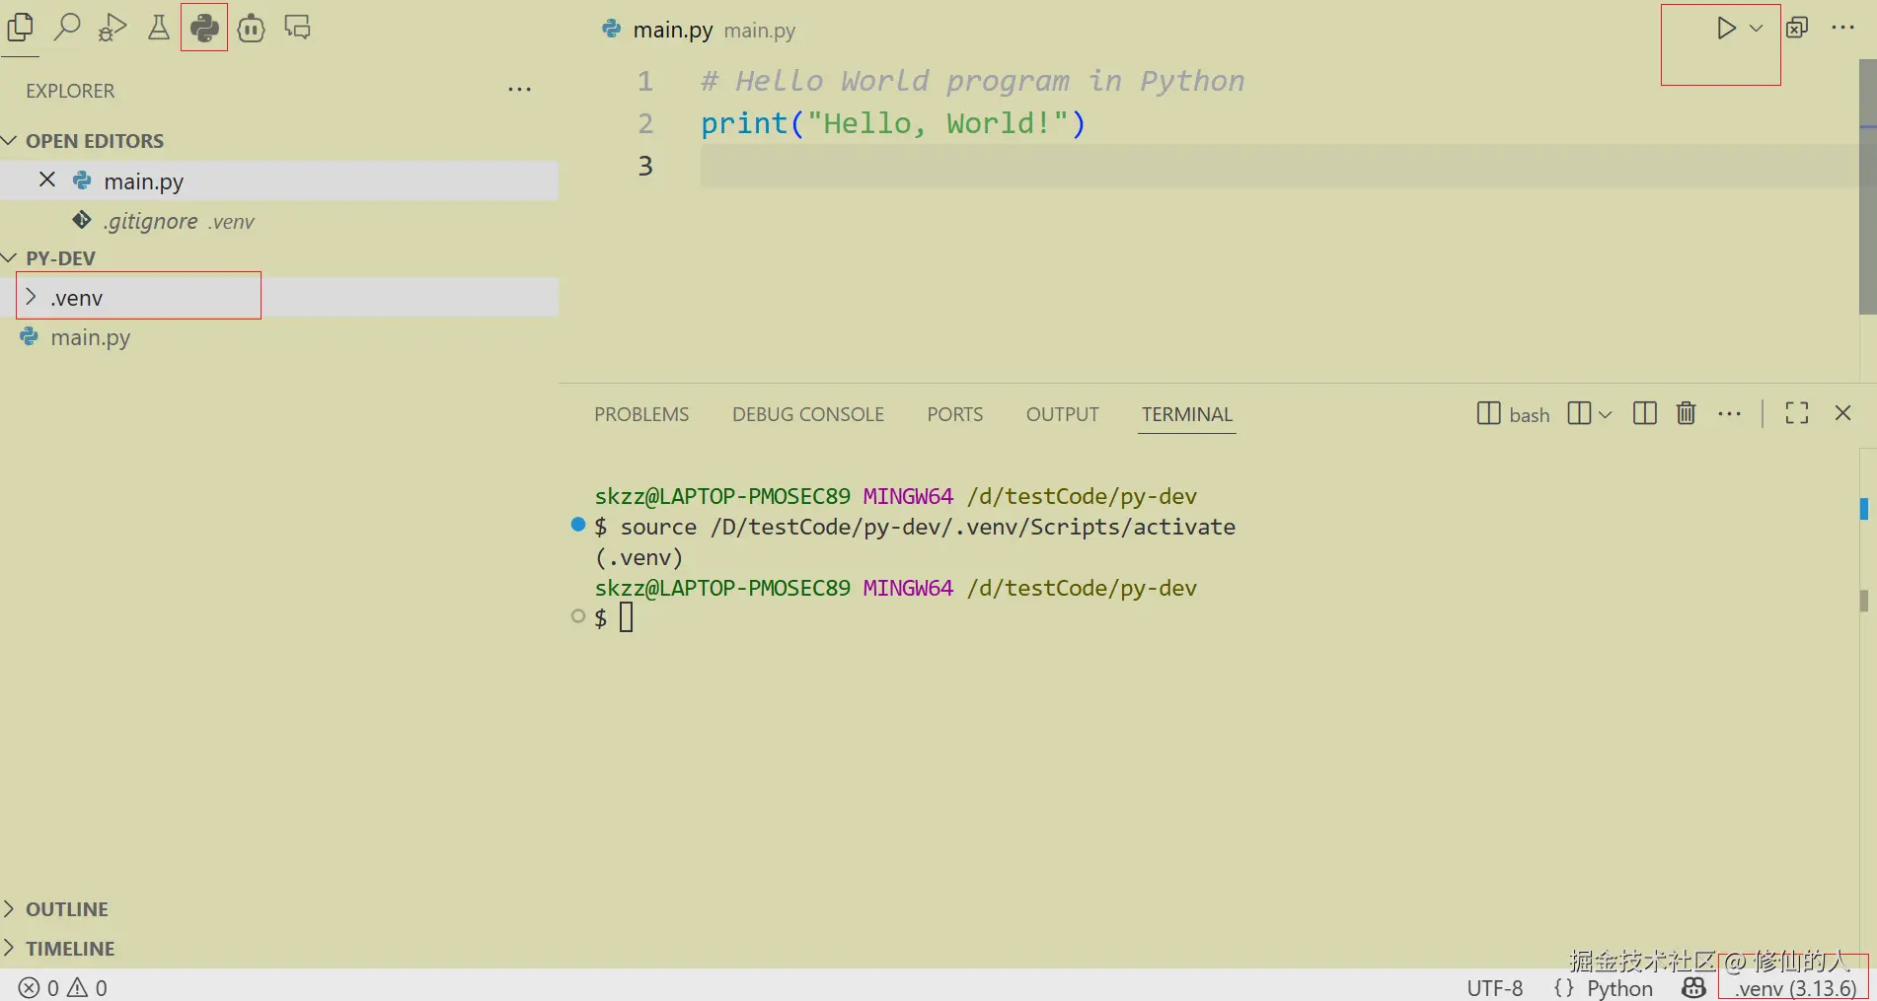
Task: Click the EXPLORER panel title
Action: pos(70,91)
